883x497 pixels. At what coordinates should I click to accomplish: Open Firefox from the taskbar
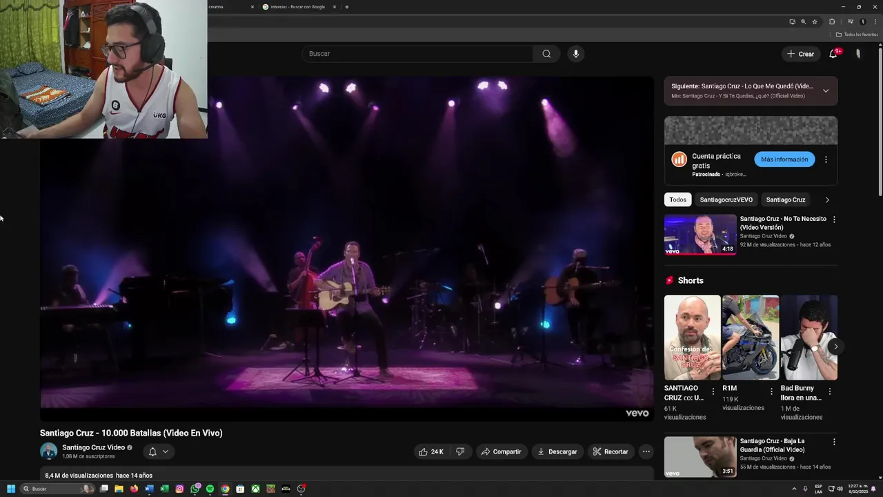pyautogui.click(x=134, y=489)
